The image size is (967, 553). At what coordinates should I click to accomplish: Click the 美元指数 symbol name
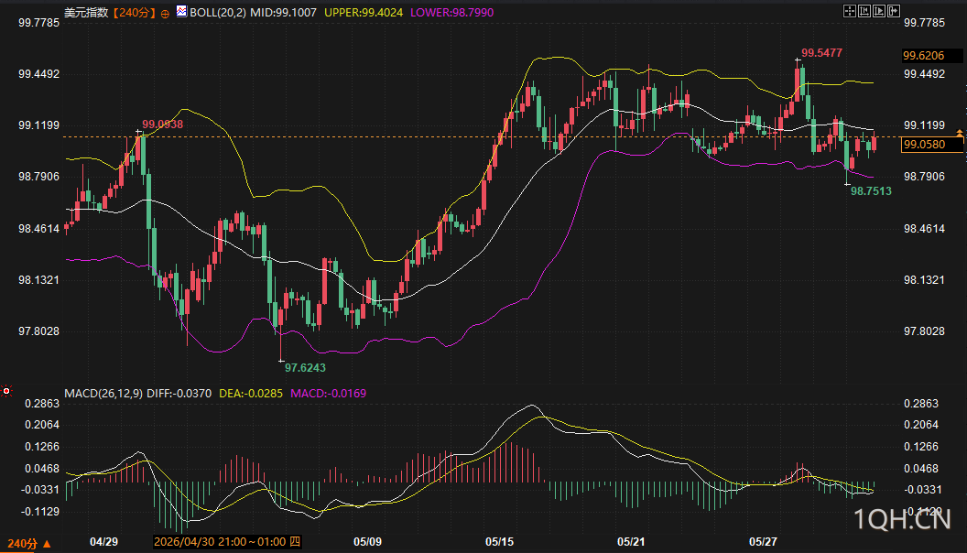(86, 12)
